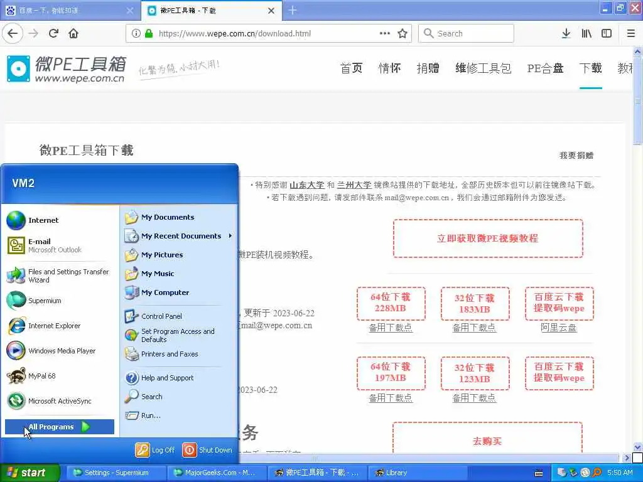Screen dimensions: 643x482
Task: Open the 兰州大学 mirror link
Action: (x=354, y=185)
